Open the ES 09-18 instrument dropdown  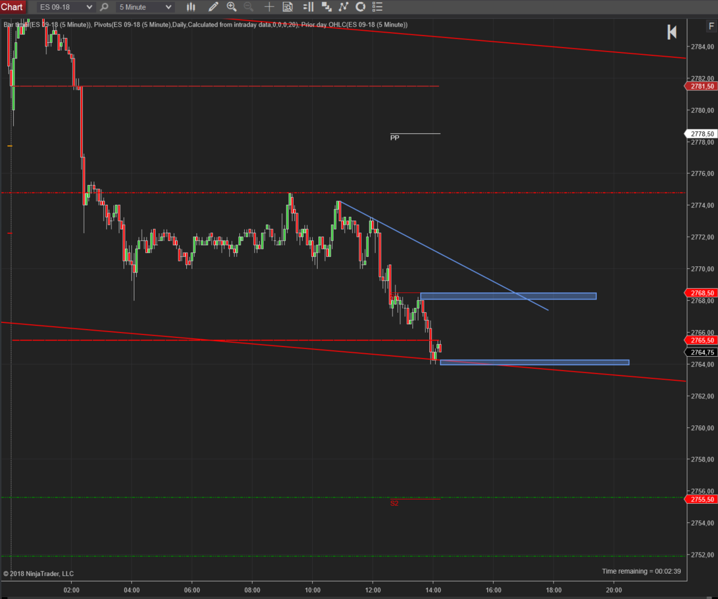click(x=66, y=7)
